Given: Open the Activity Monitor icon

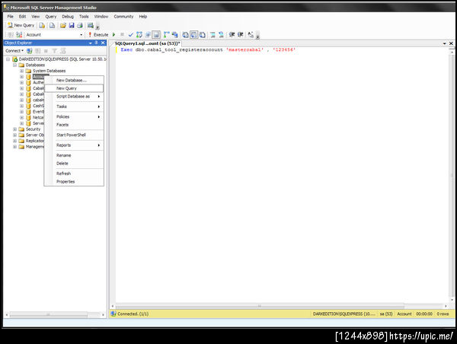Looking at the screenshot, I should (x=91, y=26).
